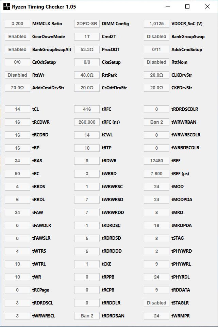Maximize the Ryzen Timing Checker window
This screenshot has width=218, height=327.
tap(187, 6)
